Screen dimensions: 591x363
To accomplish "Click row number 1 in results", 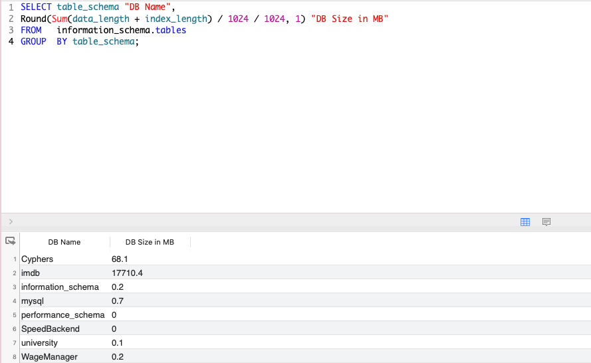I will point(15,259).
